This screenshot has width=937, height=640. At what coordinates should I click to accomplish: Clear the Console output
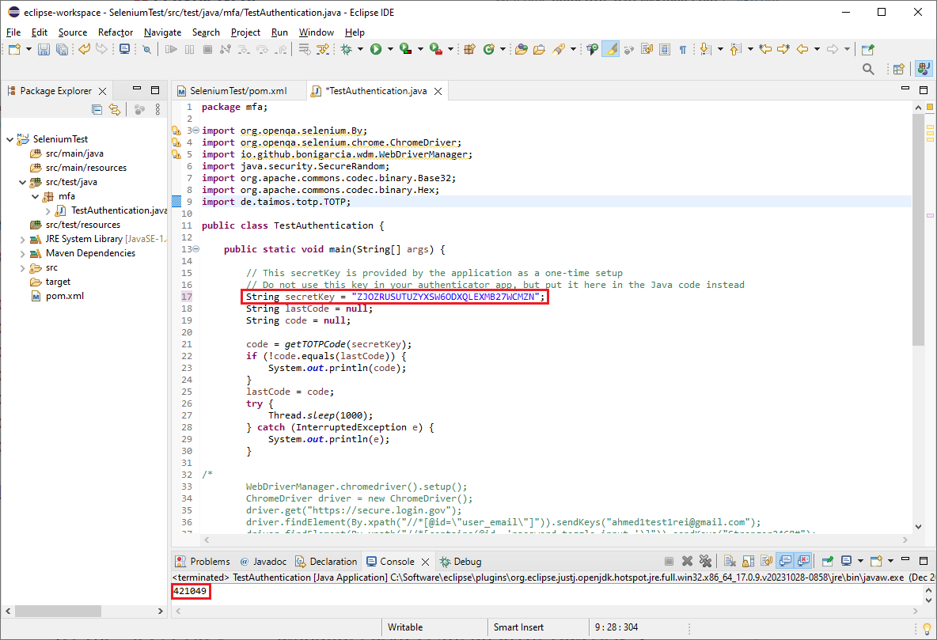729,561
